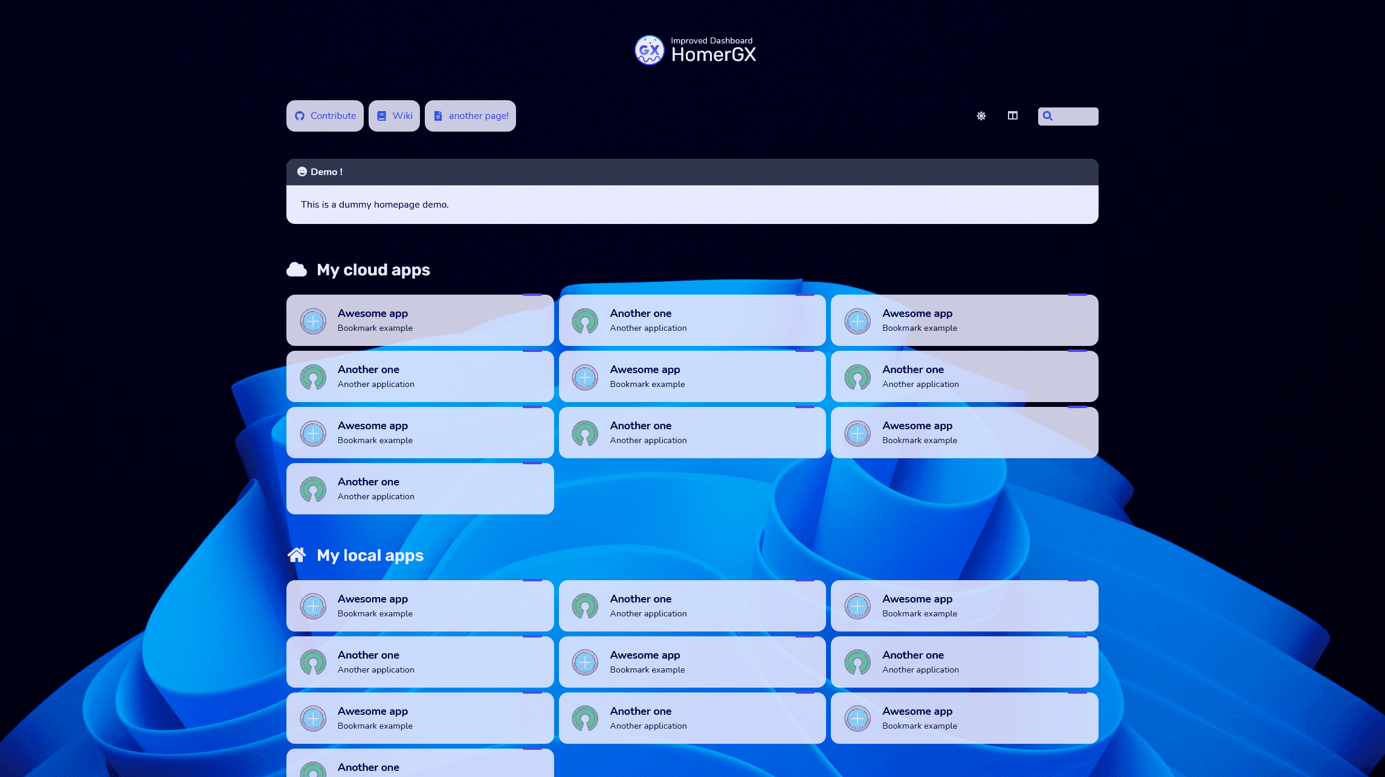This screenshot has height=777, width=1385.
Task: Click the cloud icon beside My cloud apps
Action: click(x=297, y=269)
